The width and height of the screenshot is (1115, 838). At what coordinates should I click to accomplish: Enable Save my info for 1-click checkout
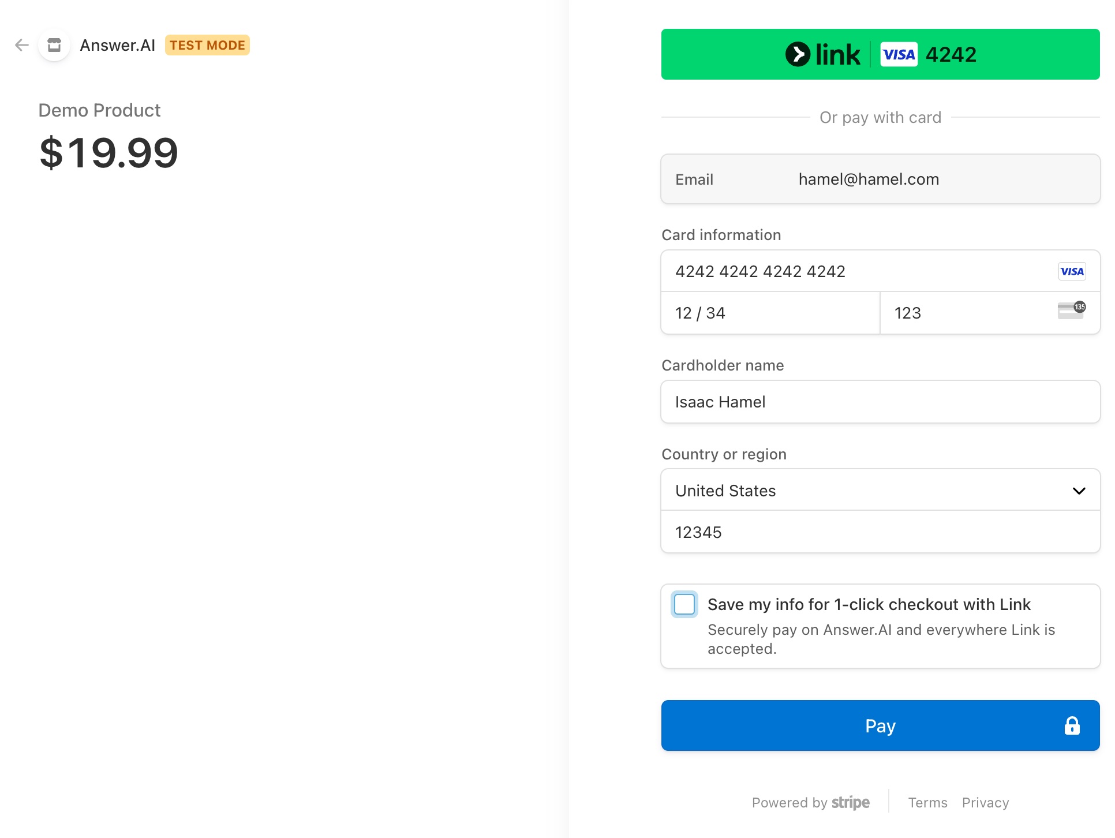684,604
